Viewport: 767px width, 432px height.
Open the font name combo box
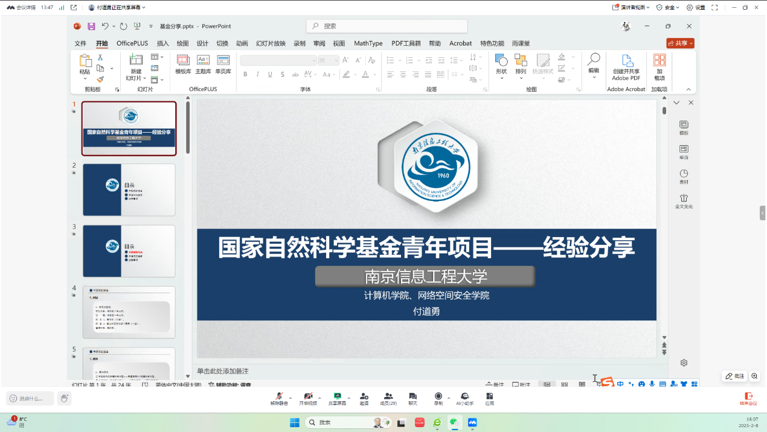coord(278,60)
